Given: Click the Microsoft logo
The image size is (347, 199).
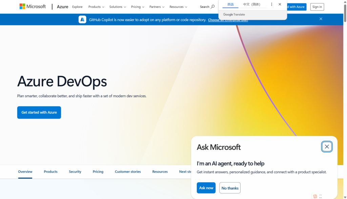Looking at the screenshot, I should [33, 6].
